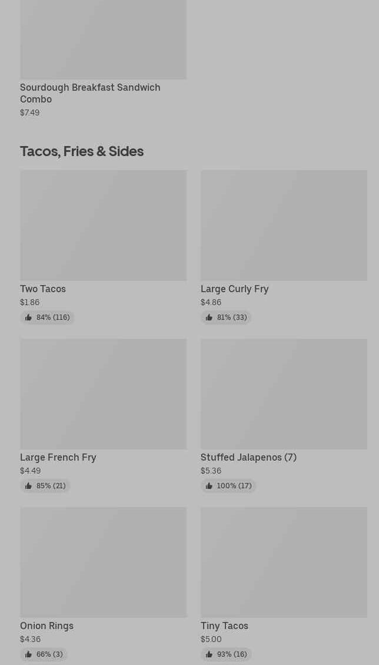379x665 pixels.
Task: Click the Two Tacos item name
Action: pos(43,289)
